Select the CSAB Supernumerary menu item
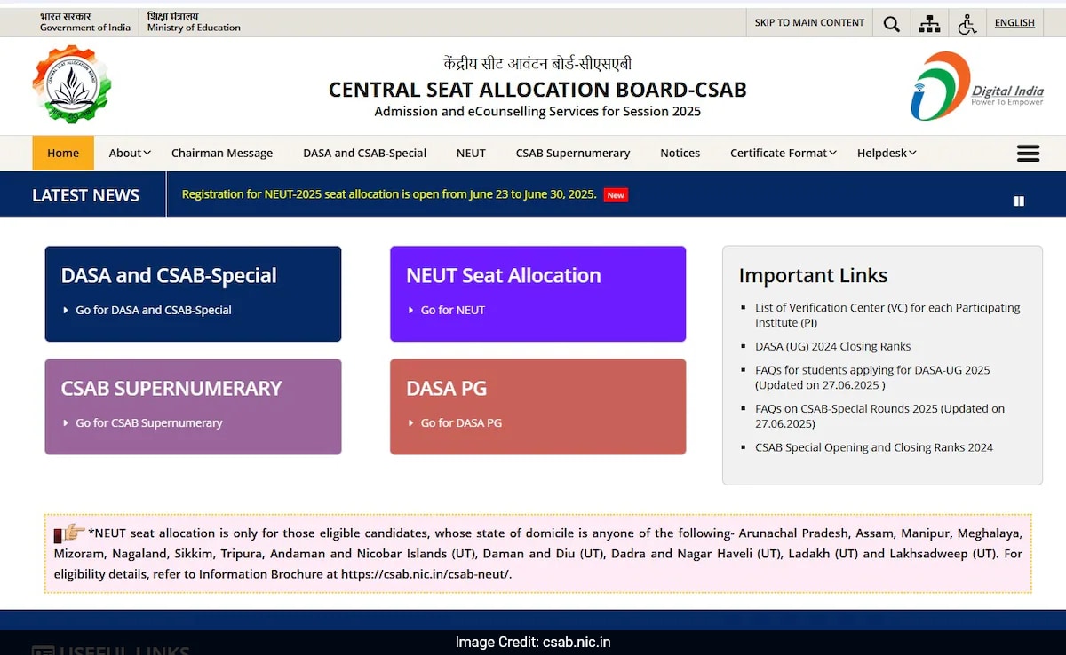The image size is (1066, 655). pyautogui.click(x=573, y=153)
